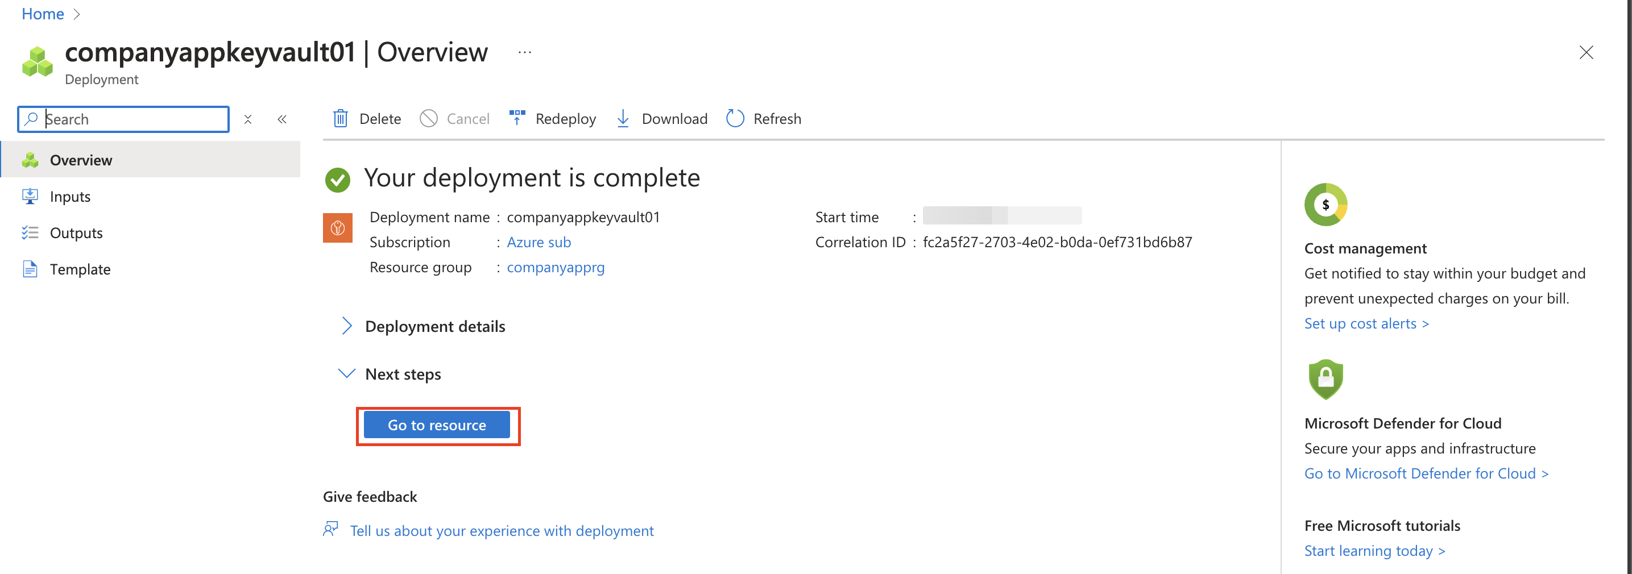The height and width of the screenshot is (574, 1632).
Task: Click the Overview green cubes icon
Action: (x=30, y=160)
